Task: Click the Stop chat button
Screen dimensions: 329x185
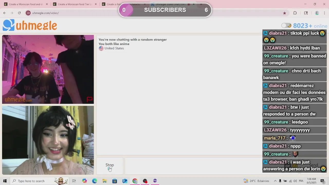Action: point(110,166)
